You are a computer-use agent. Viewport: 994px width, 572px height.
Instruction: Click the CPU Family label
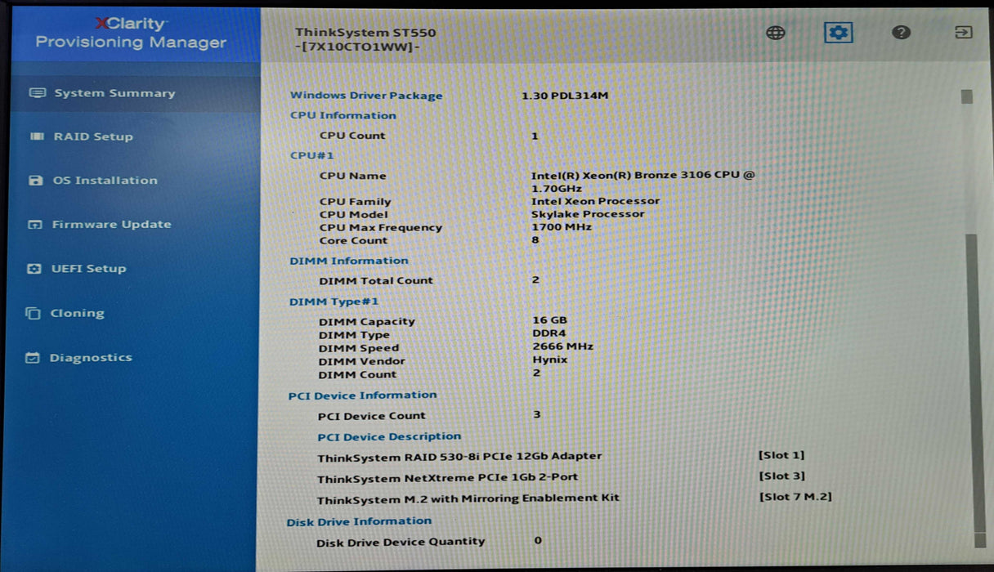point(356,201)
